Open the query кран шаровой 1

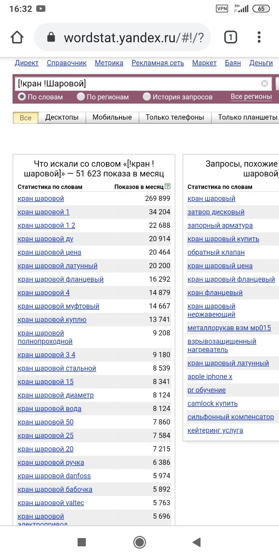point(44,212)
